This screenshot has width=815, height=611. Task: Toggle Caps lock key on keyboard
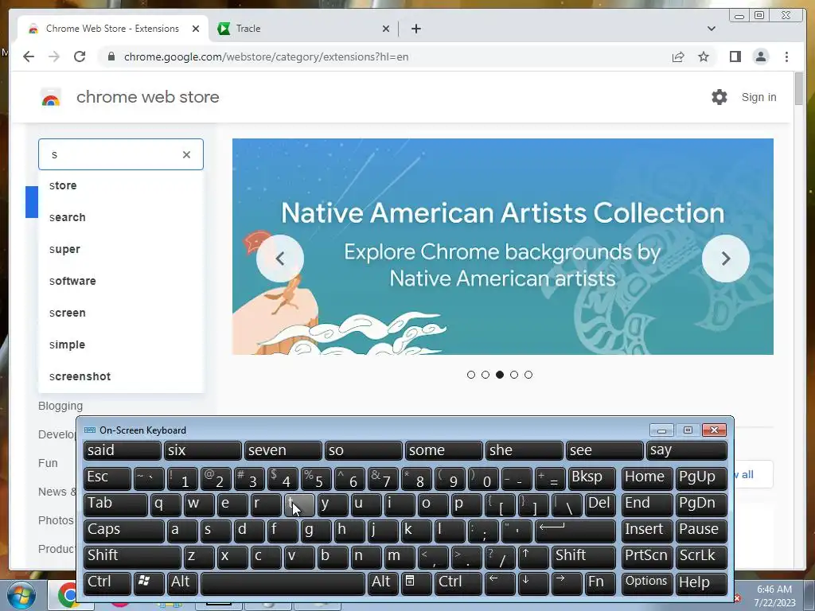point(123,531)
